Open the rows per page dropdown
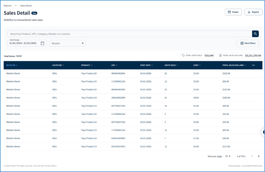Viewport: 265px width, 172px height. click(x=228, y=156)
